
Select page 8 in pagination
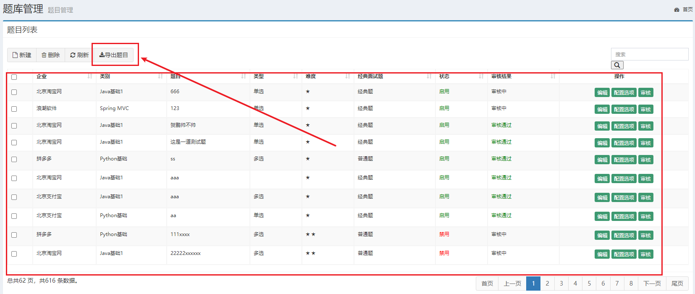point(631,283)
